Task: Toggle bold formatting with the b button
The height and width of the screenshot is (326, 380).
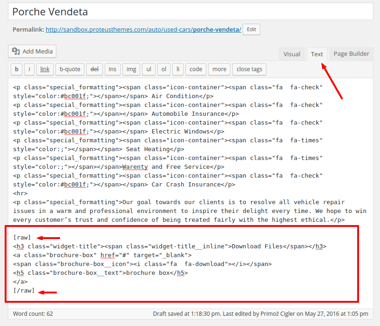Action: tap(16, 69)
